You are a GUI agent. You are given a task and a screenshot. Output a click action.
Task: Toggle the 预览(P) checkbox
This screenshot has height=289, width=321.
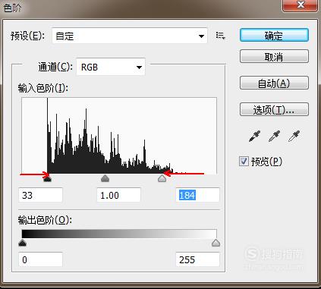(x=244, y=161)
